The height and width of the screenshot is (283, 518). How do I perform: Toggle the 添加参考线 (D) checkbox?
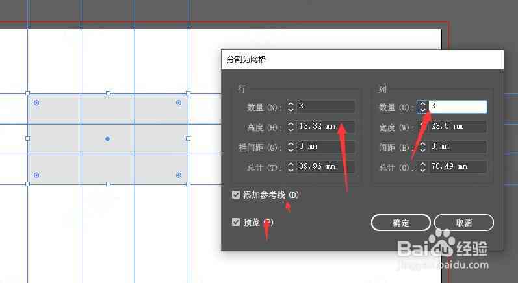click(x=236, y=195)
